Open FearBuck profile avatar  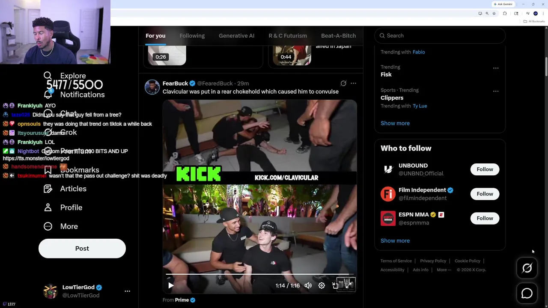[x=152, y=87]
